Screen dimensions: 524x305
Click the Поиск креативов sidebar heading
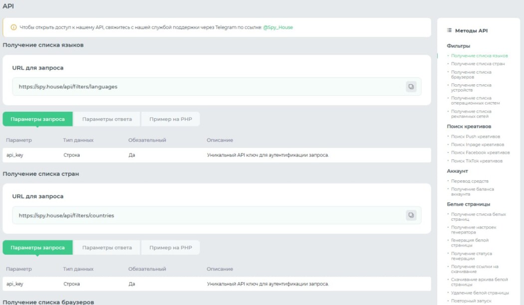pyautogui.click(x=469, y=127)
